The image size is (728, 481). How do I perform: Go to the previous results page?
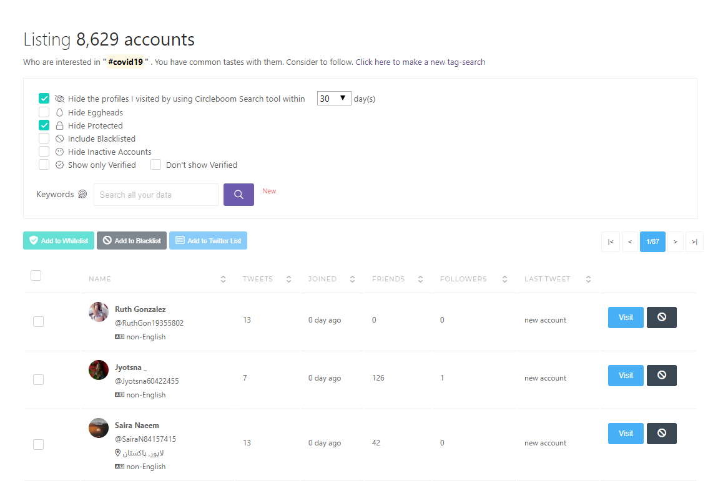[629, 241]
